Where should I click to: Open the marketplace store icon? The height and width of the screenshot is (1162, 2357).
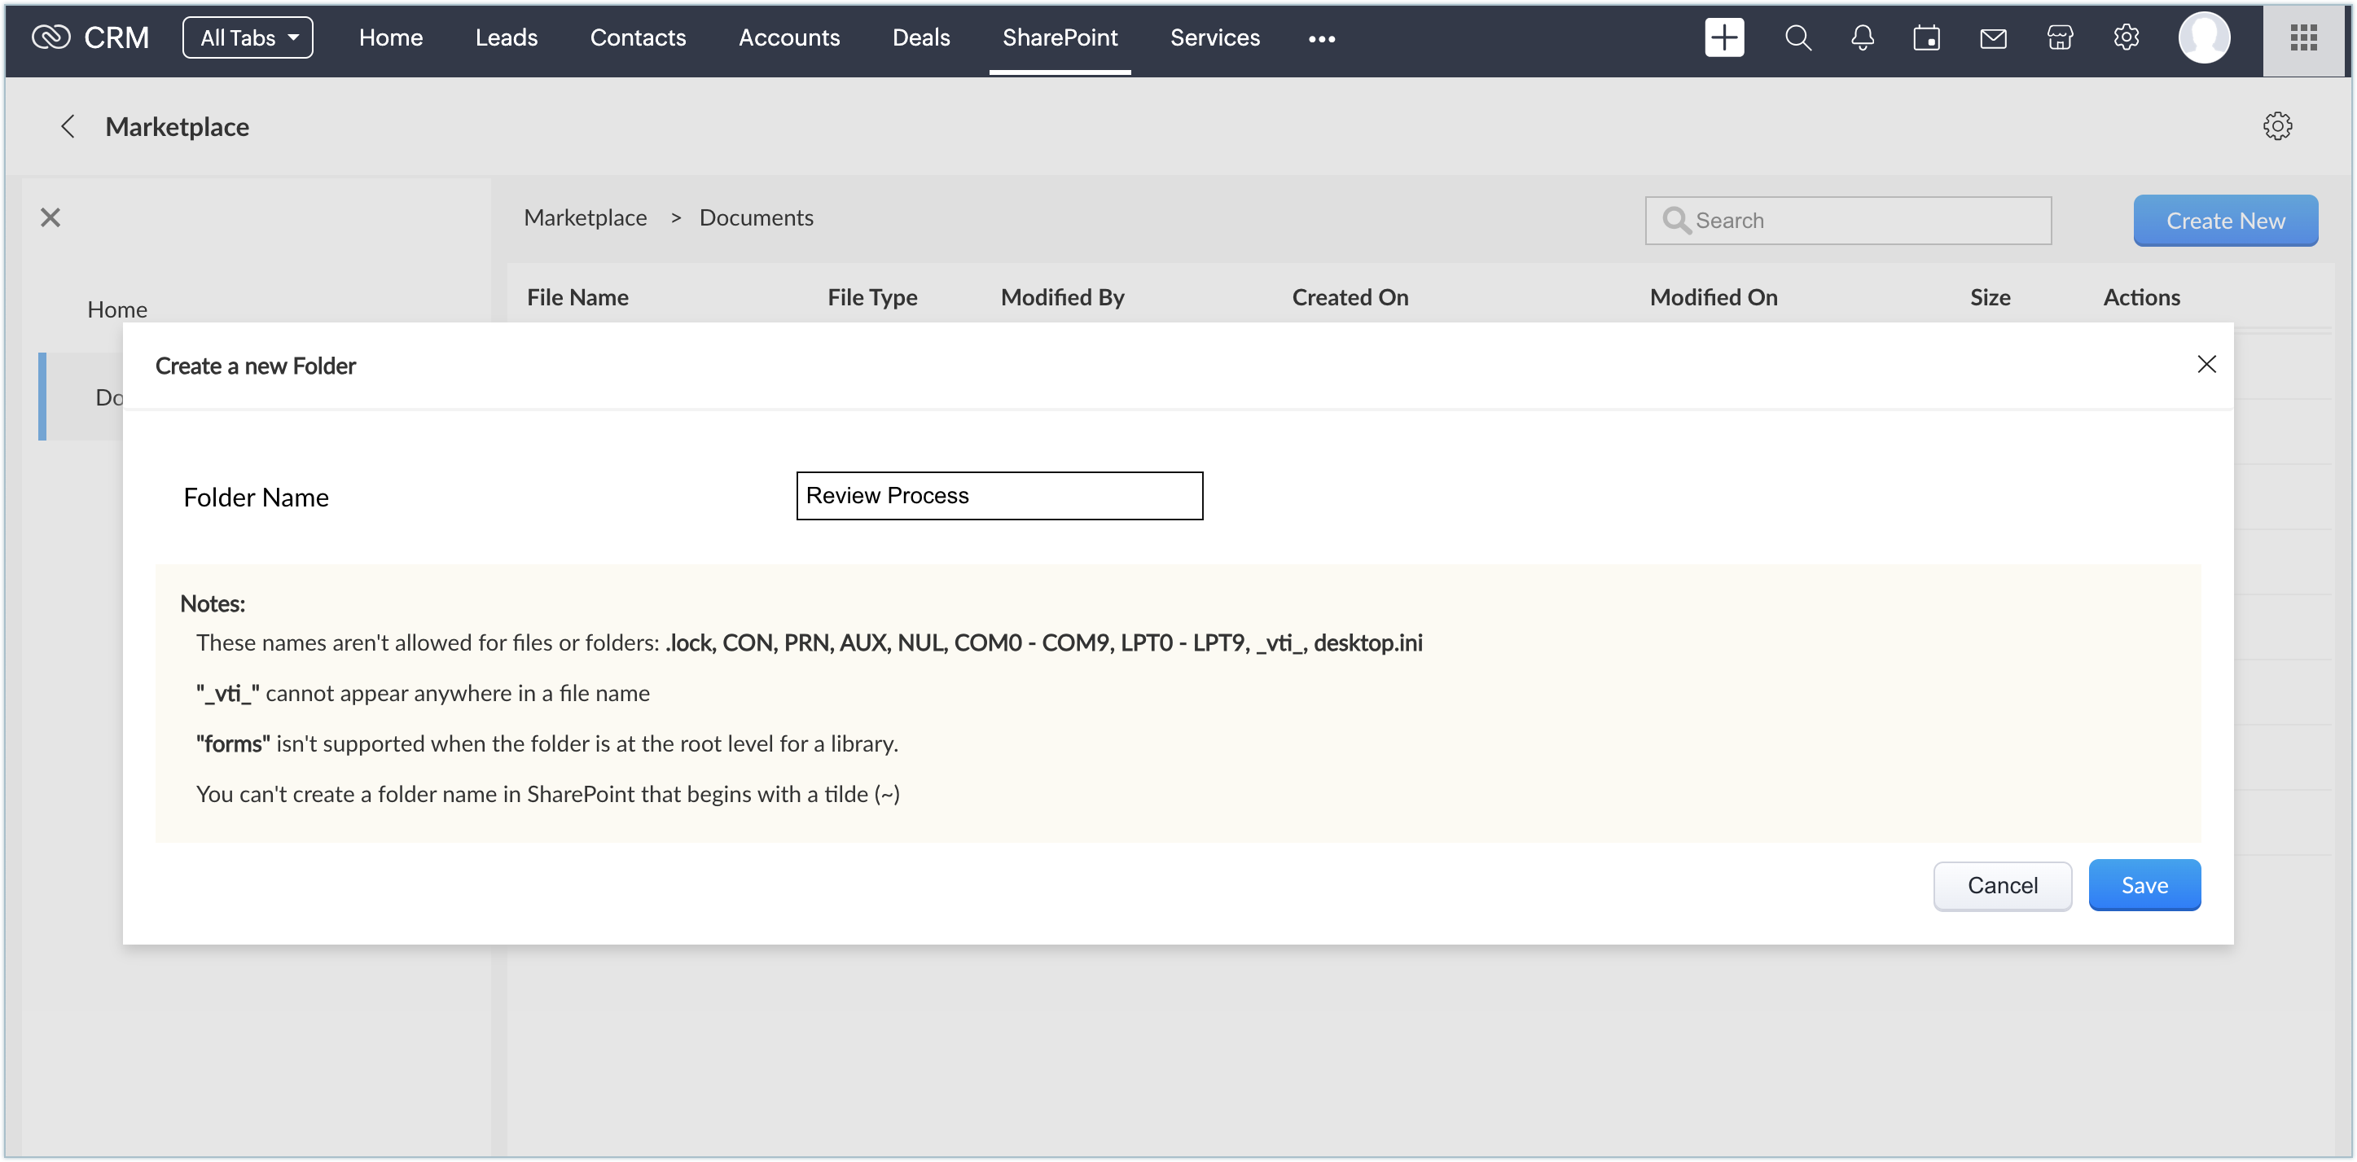(x=2060, y=37)
